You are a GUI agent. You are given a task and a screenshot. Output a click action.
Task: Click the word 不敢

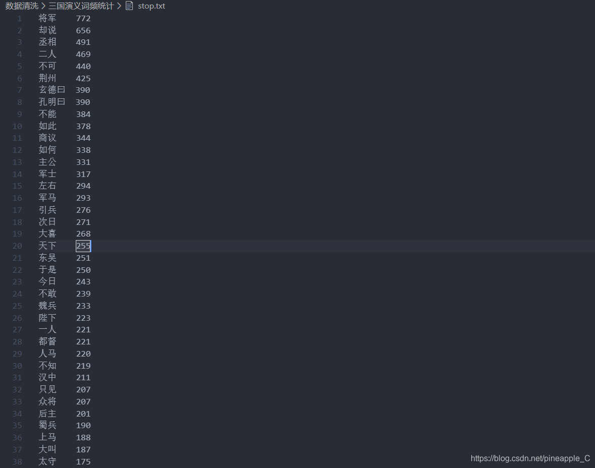(x=47, y=294)
